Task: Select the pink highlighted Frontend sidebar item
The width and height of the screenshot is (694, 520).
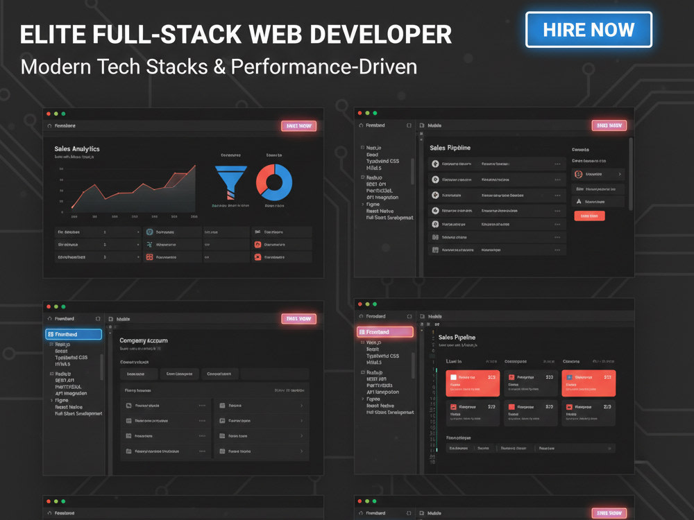Action: (x=385, y=332)
